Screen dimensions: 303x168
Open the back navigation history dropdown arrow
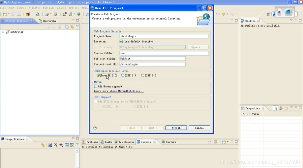click(x=227, y=14)
